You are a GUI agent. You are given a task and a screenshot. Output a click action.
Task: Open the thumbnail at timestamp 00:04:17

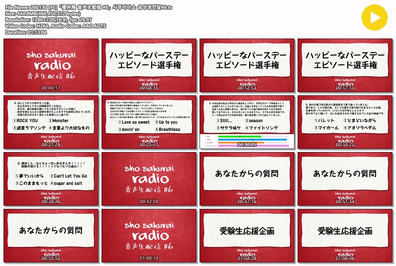click(51, 65)
